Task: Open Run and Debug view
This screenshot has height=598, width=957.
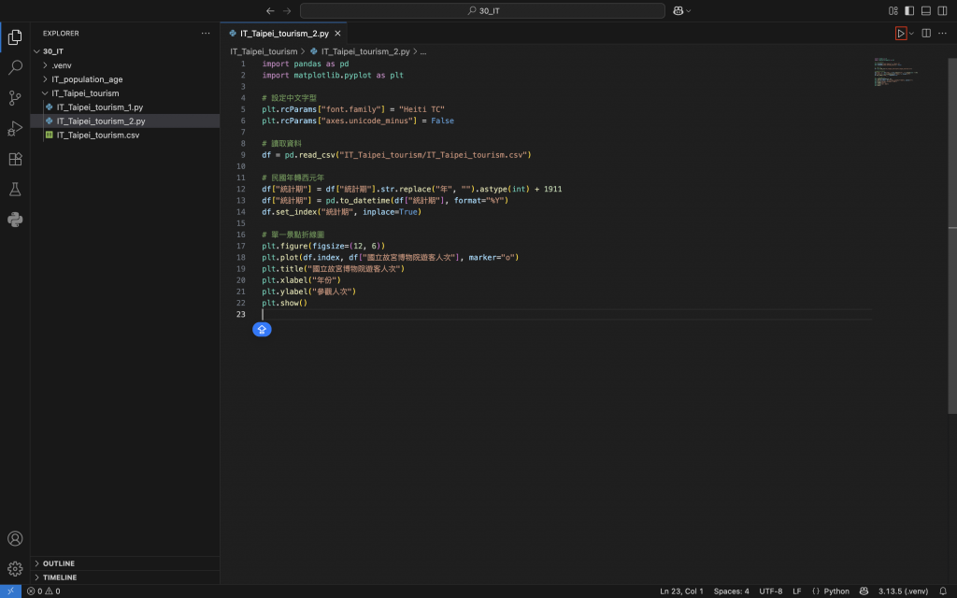Action: tap(15, 128)
